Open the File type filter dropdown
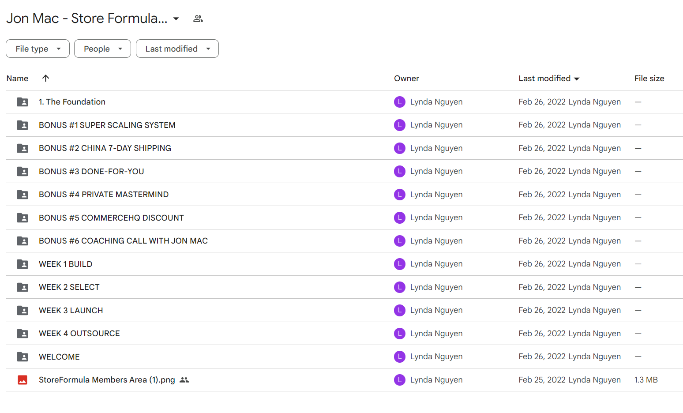The image size is (683, 413). 38,49
